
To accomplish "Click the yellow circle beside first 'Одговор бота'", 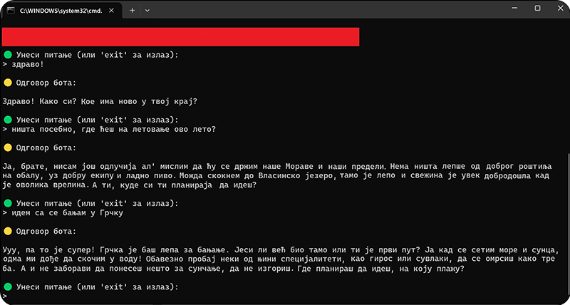I will tap(7, 84).
